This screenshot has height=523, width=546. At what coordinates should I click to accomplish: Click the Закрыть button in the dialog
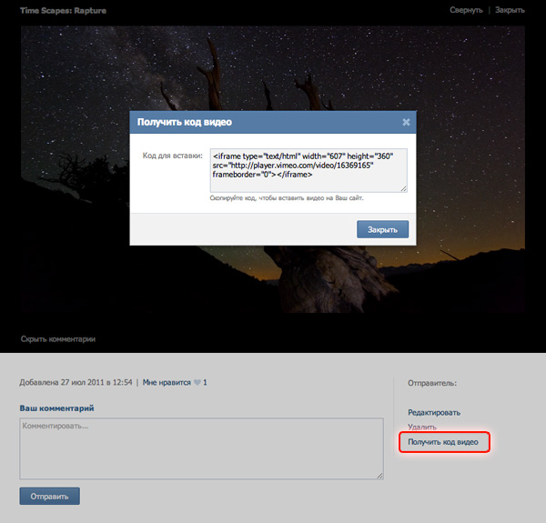pos(382,229)
